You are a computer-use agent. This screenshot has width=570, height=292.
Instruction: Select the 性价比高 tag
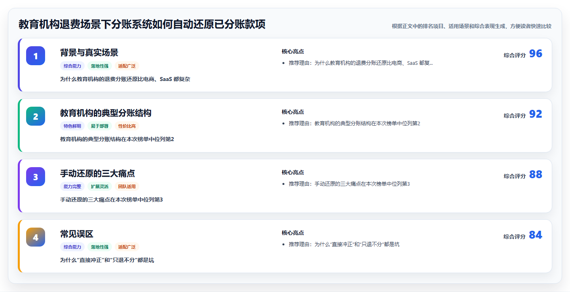coord(127,126)
